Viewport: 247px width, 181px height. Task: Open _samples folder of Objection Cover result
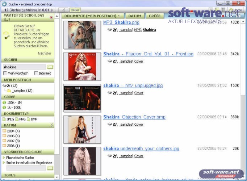pos(126,125)
